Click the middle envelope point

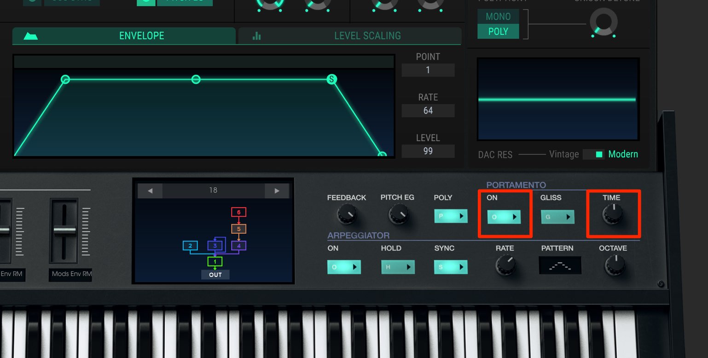196,80
